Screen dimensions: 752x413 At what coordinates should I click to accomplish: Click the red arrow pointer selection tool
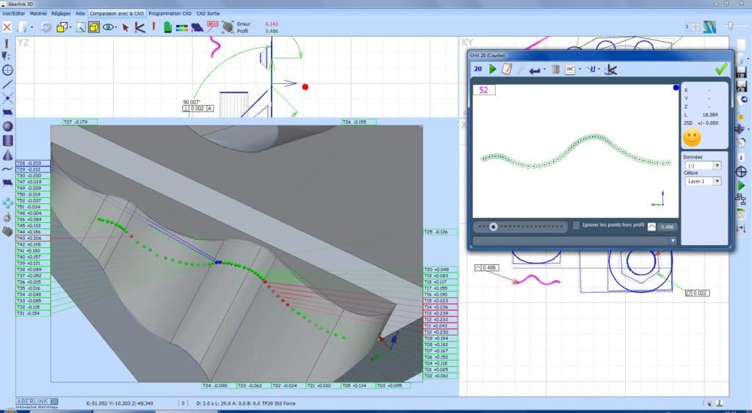125,28
